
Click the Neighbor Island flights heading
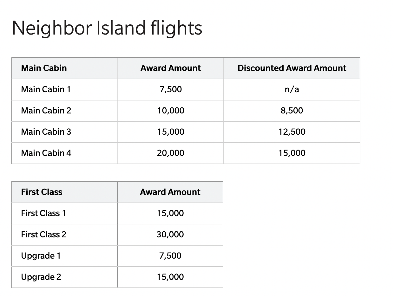pyautogui.click(x=107, y=28)
